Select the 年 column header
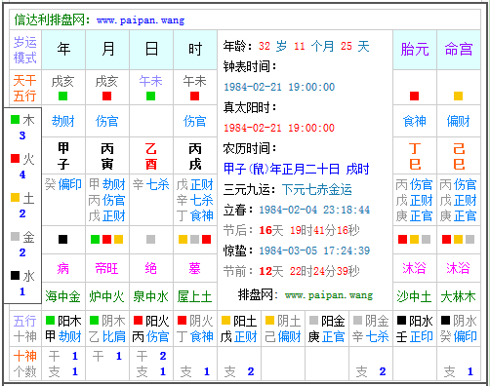490x386 pixels. tap(63, 50)
